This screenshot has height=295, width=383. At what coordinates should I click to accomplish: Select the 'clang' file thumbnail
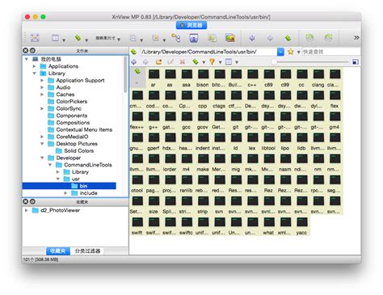(318, 78)
